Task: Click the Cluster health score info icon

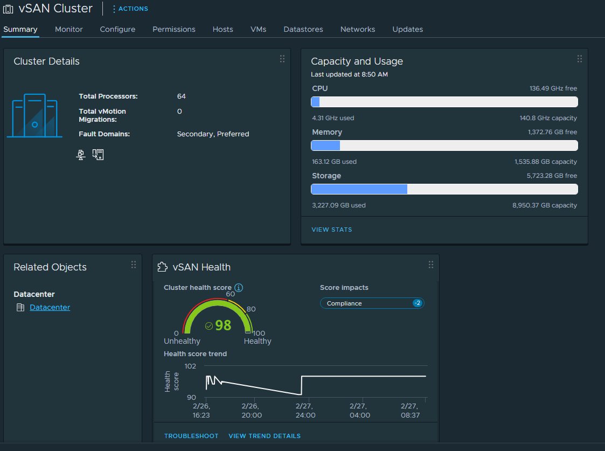Action: click(239, 287)
